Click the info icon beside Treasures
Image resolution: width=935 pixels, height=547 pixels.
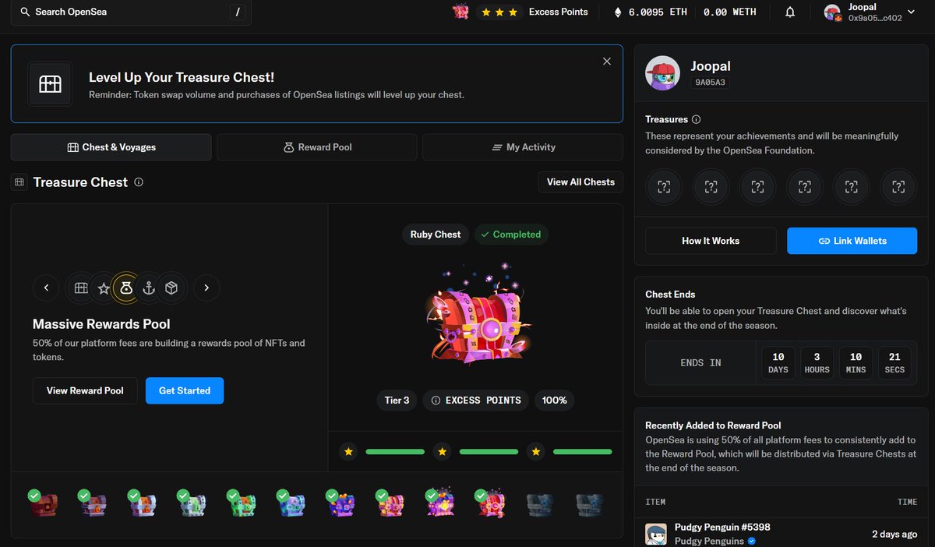tap(696, 119)
